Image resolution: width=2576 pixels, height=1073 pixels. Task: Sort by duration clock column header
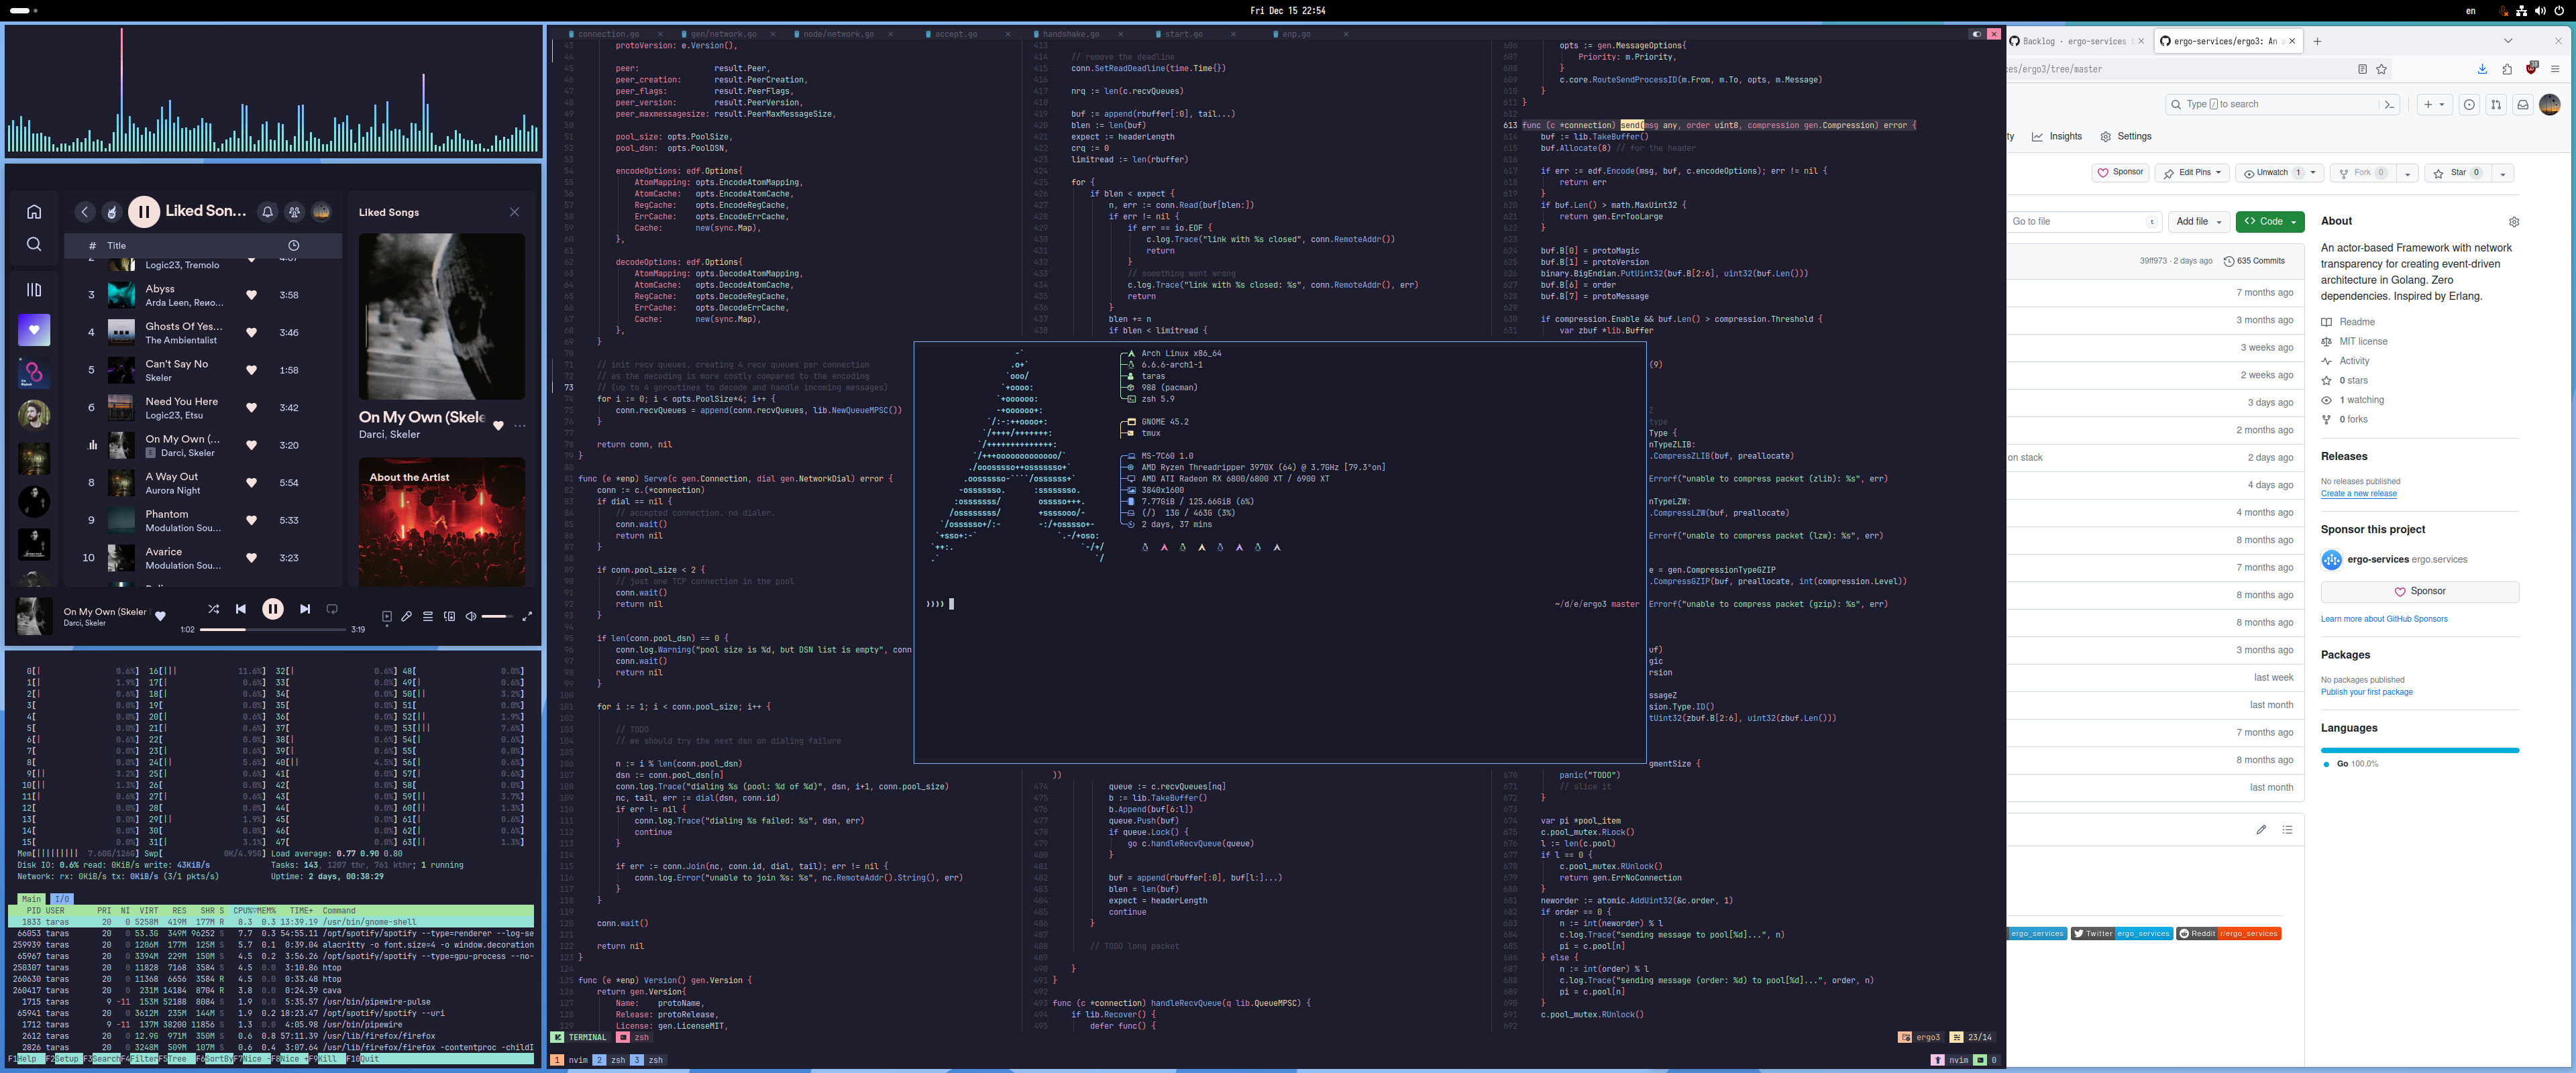click(x=294, y=245)
